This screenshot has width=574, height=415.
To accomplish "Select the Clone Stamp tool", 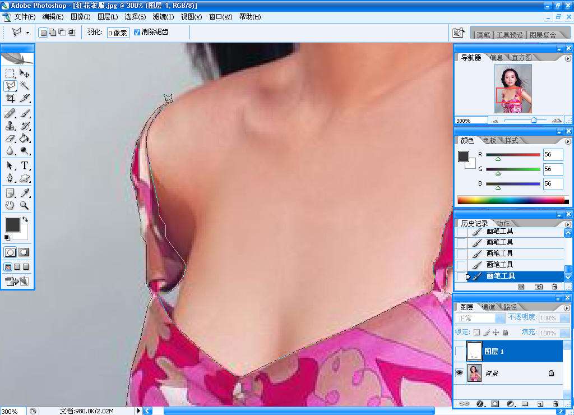I will click(10, 126).
